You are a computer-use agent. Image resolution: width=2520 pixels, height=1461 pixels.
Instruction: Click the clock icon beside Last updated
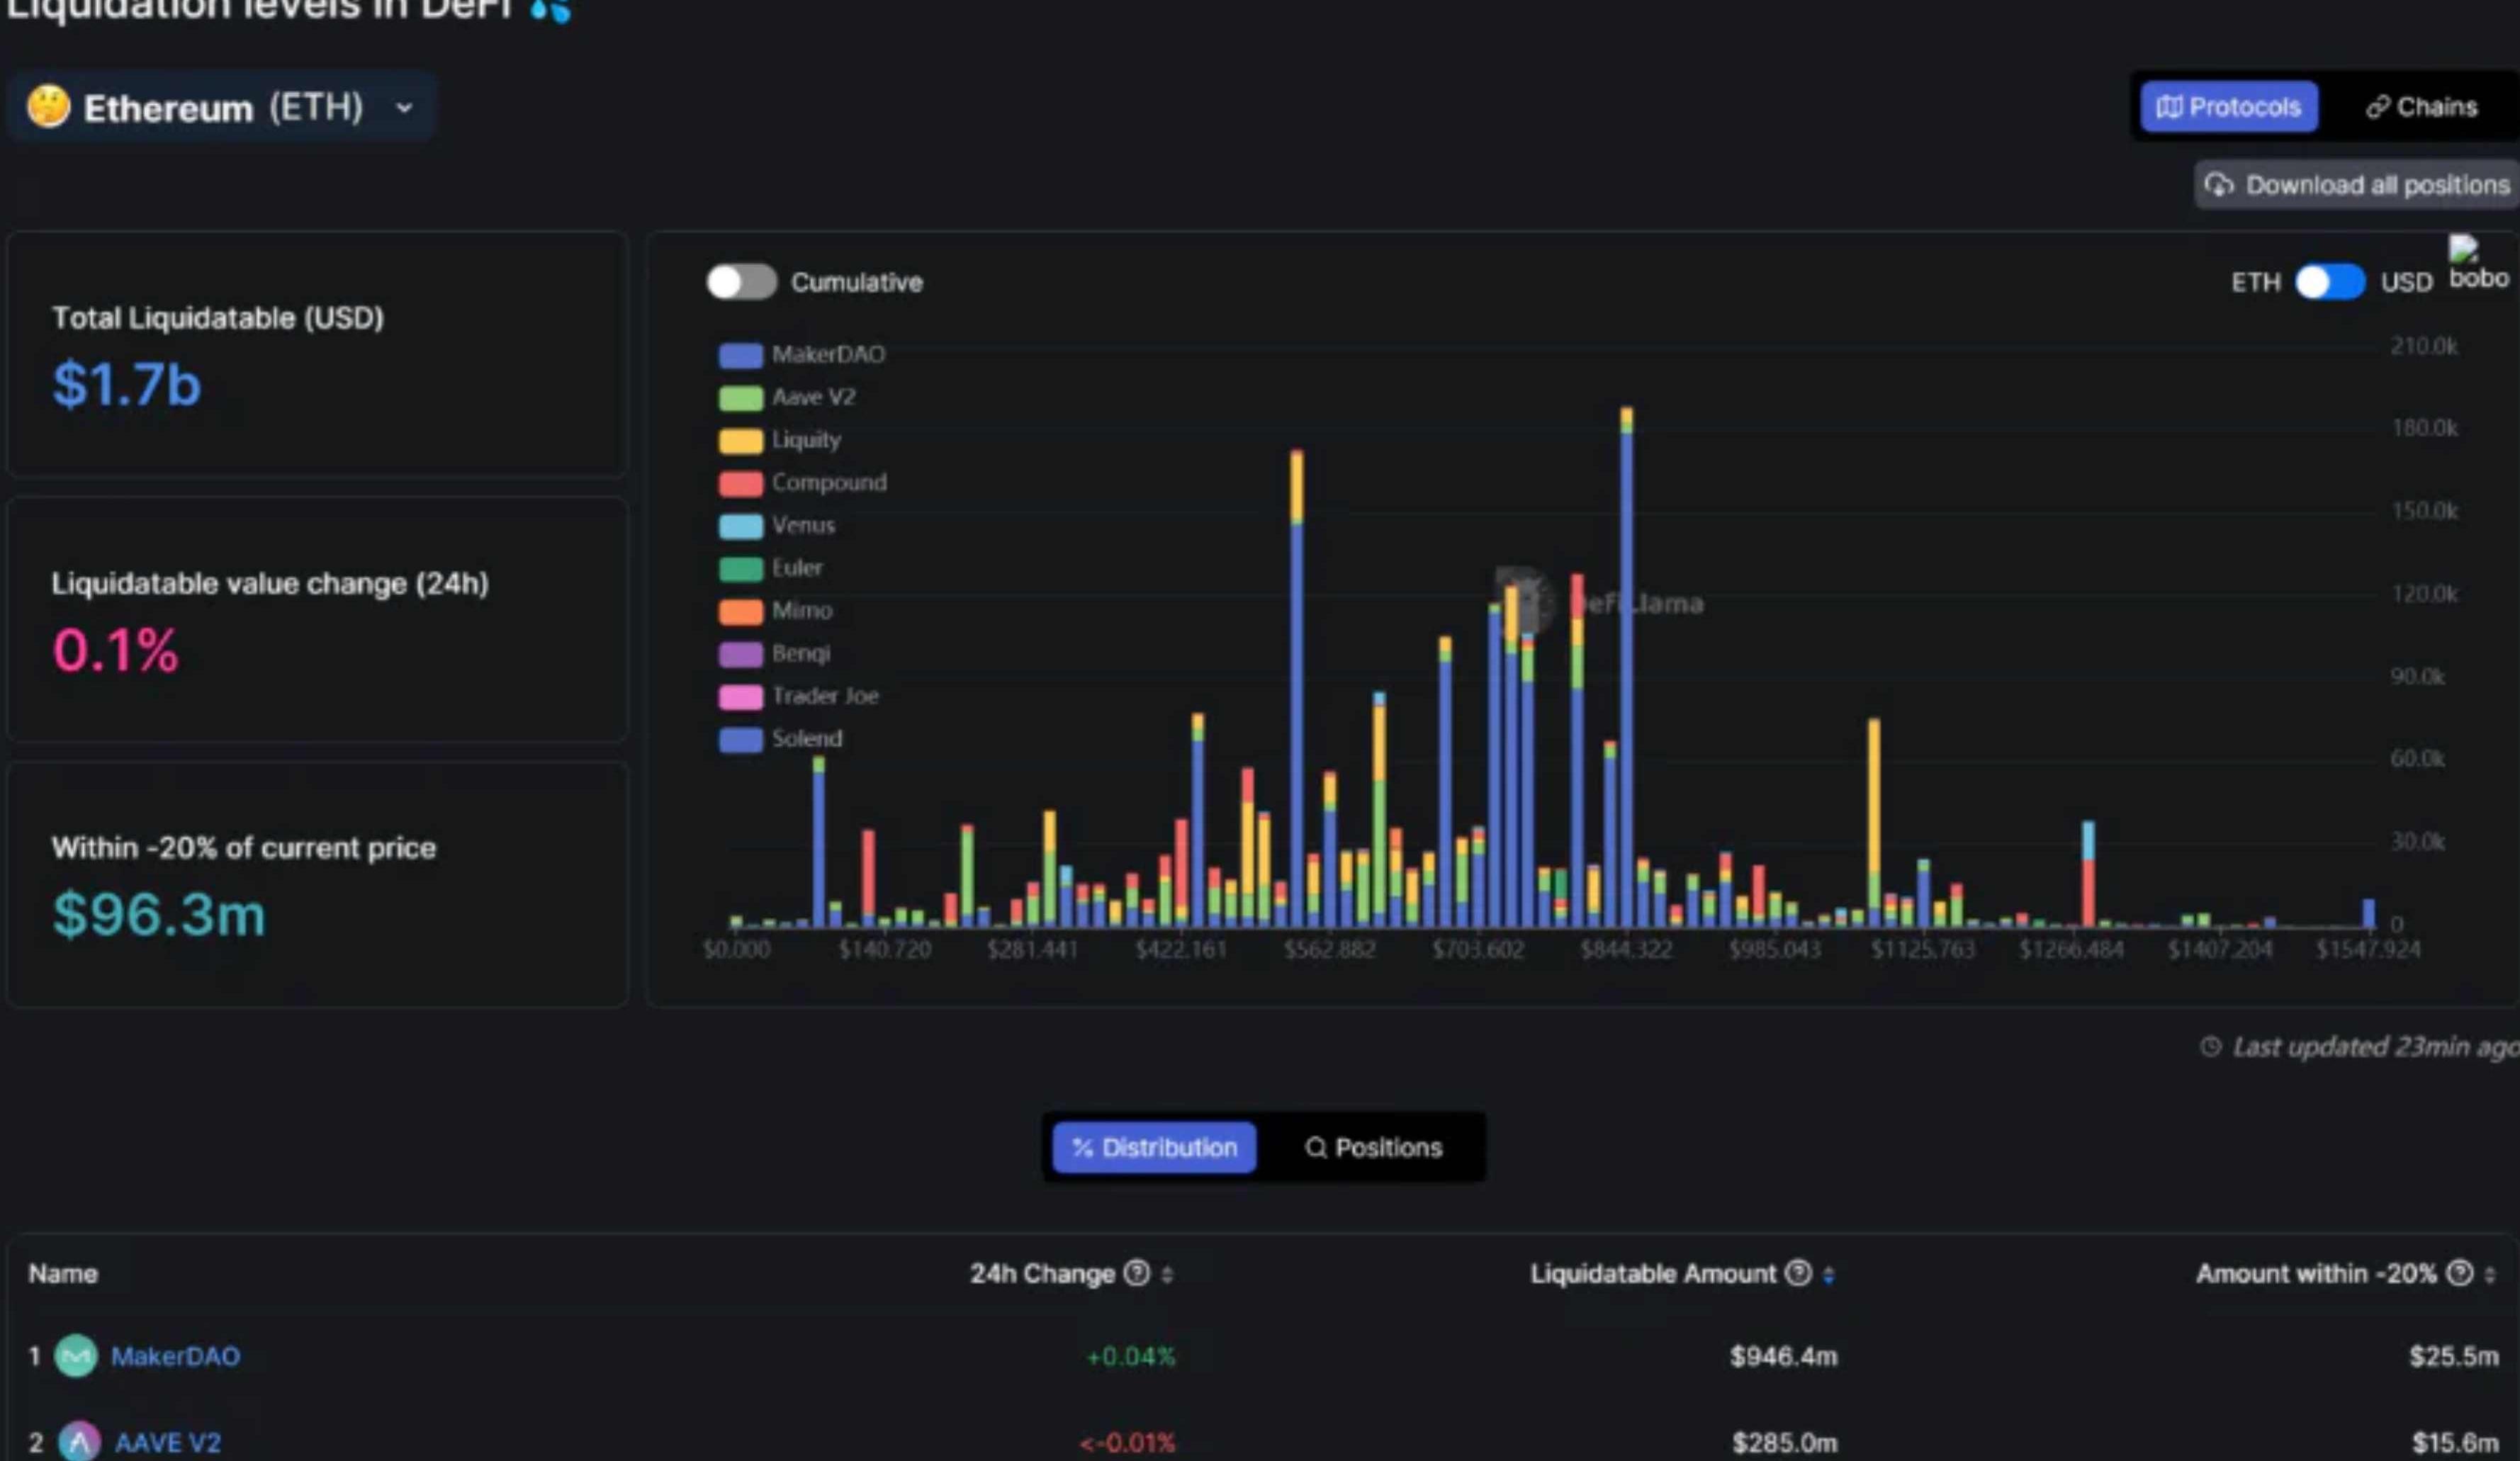click(2210, 1047)
